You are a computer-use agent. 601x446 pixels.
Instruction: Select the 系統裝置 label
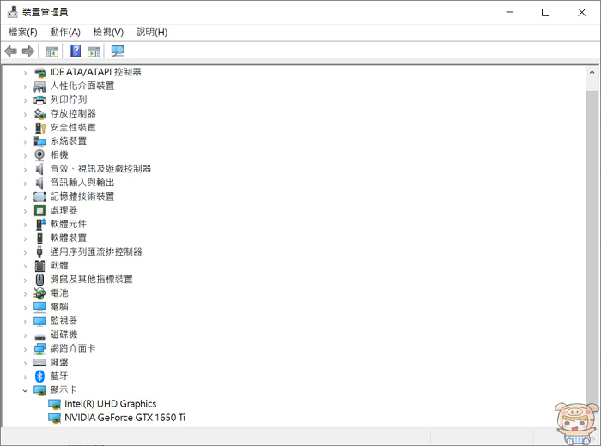68,142
